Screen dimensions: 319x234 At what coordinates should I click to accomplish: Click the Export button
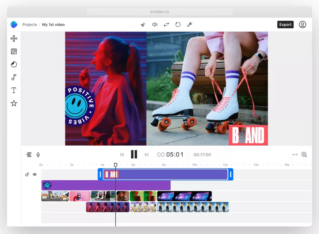pos(285,25)
